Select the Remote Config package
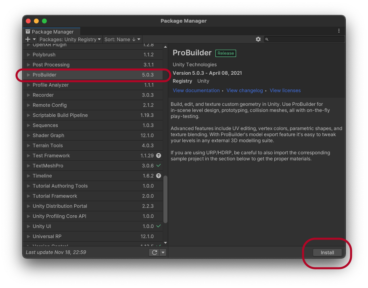Screen dimensions: 368x288 coord(93,105)
